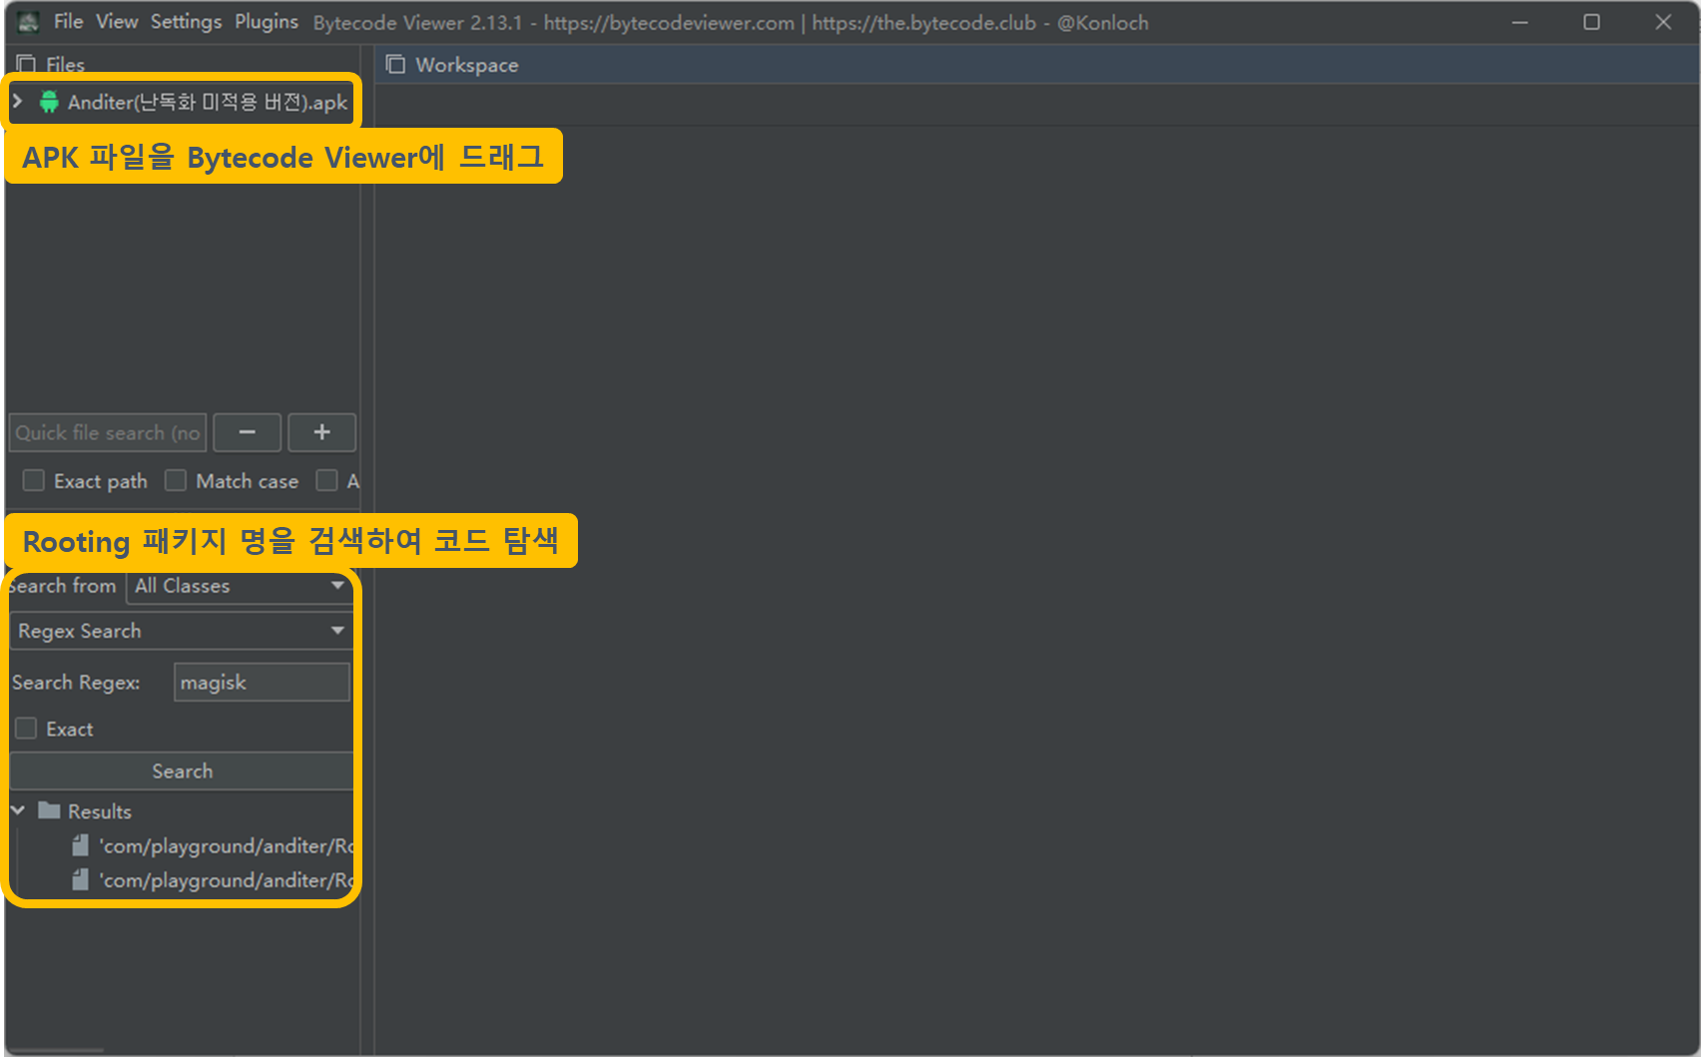Click the Search Regex field containing magisk
The image size is (1701, 1057).
tap(262, 683)
